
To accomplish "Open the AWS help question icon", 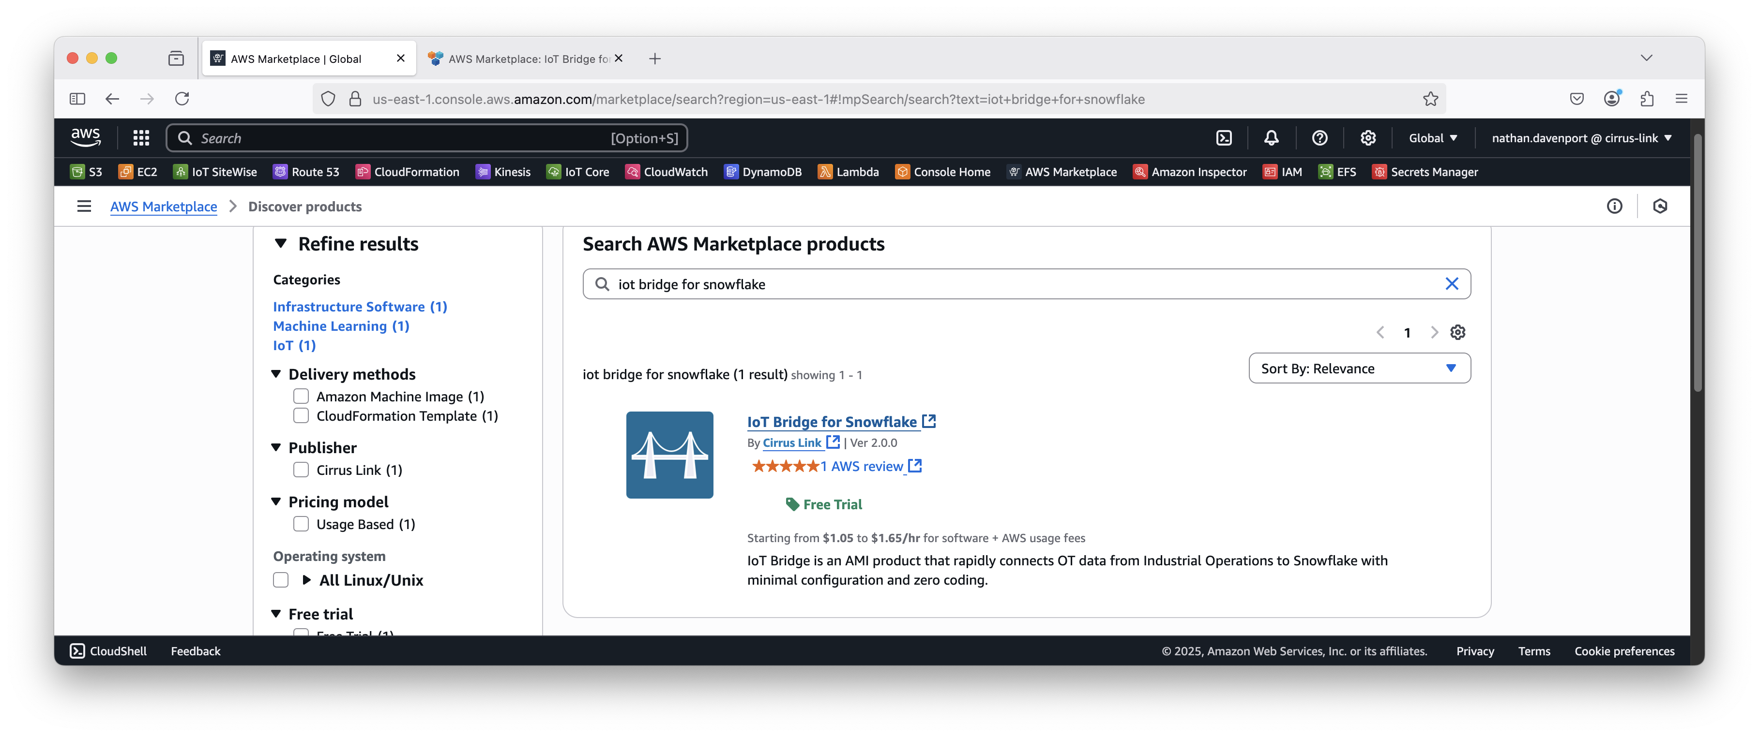I will tap(1319, 138).
